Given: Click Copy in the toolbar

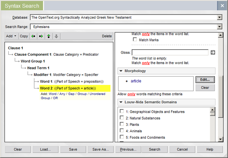Looking at the screenshot, I should point(24,36).
